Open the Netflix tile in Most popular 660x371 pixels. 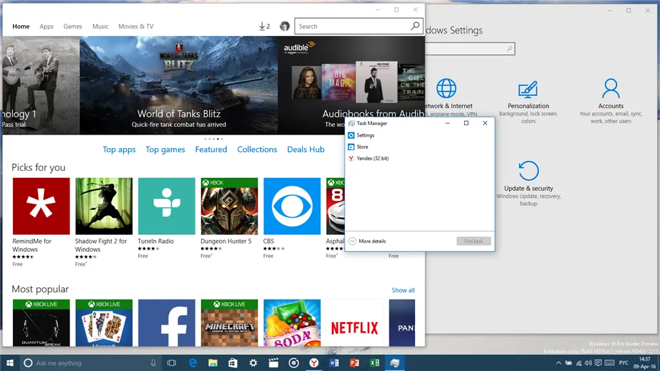(x=355, y=323)
